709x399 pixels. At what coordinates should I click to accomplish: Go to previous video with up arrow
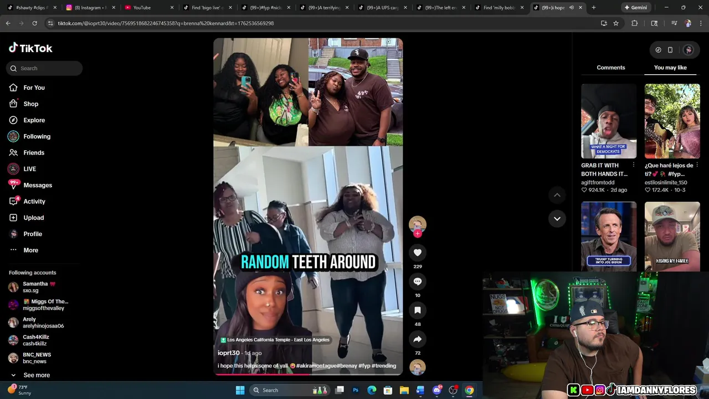tap(557, 195)
